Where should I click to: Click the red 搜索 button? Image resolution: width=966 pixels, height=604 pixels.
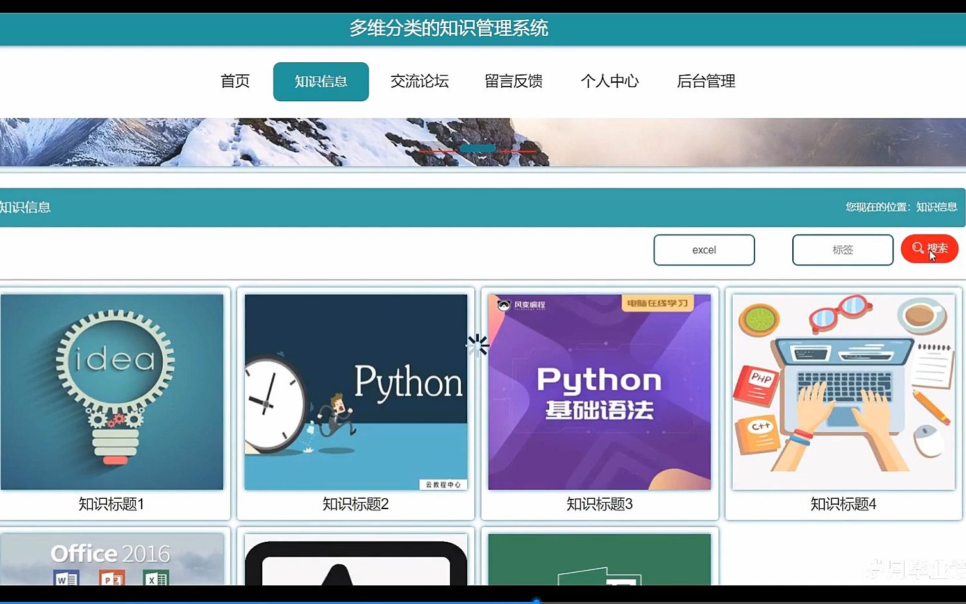pyautogui.click(x=929, y=249)
